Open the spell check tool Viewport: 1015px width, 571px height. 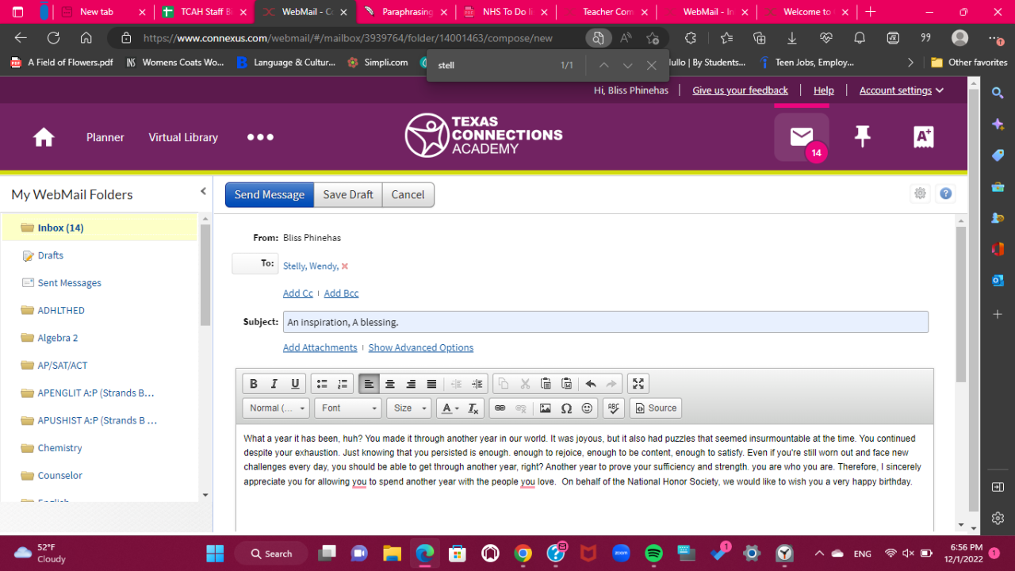pos(613,408)
